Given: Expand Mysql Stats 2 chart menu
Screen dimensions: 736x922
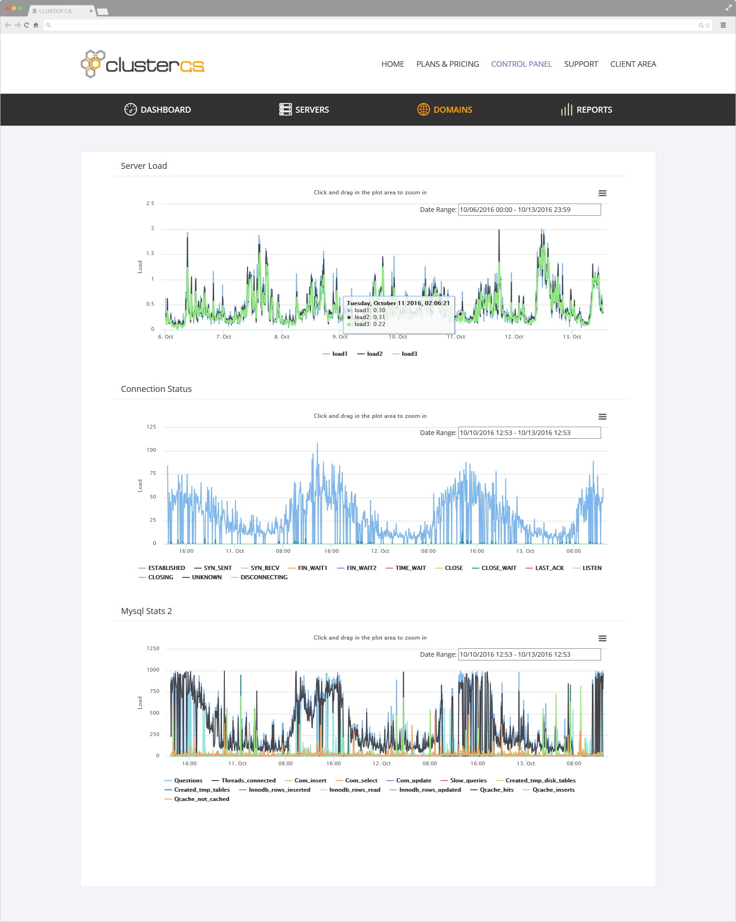Looking at the screenshot, I should tap(603, 639).
